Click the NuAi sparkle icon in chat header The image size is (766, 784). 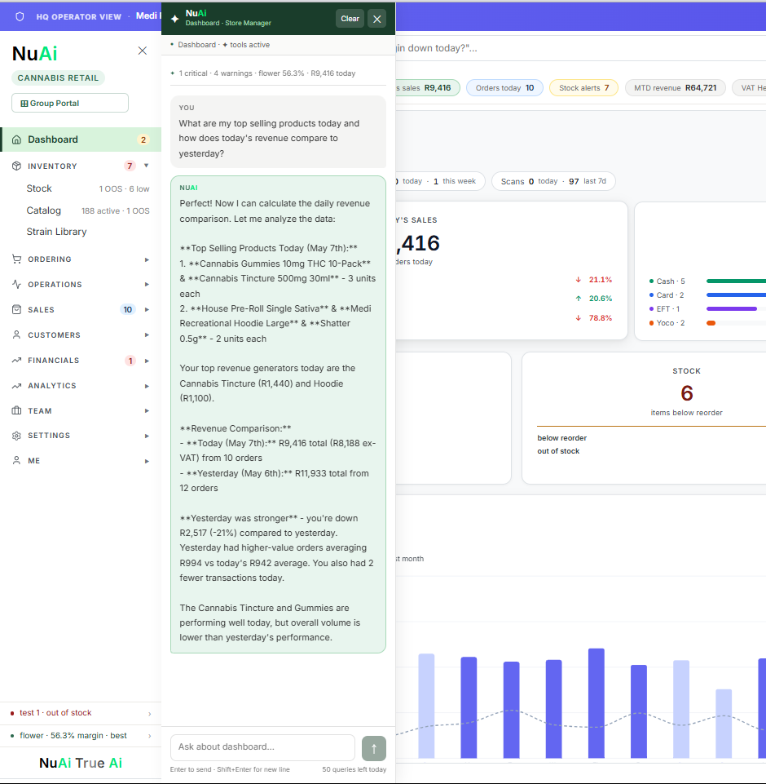(174, 19)
